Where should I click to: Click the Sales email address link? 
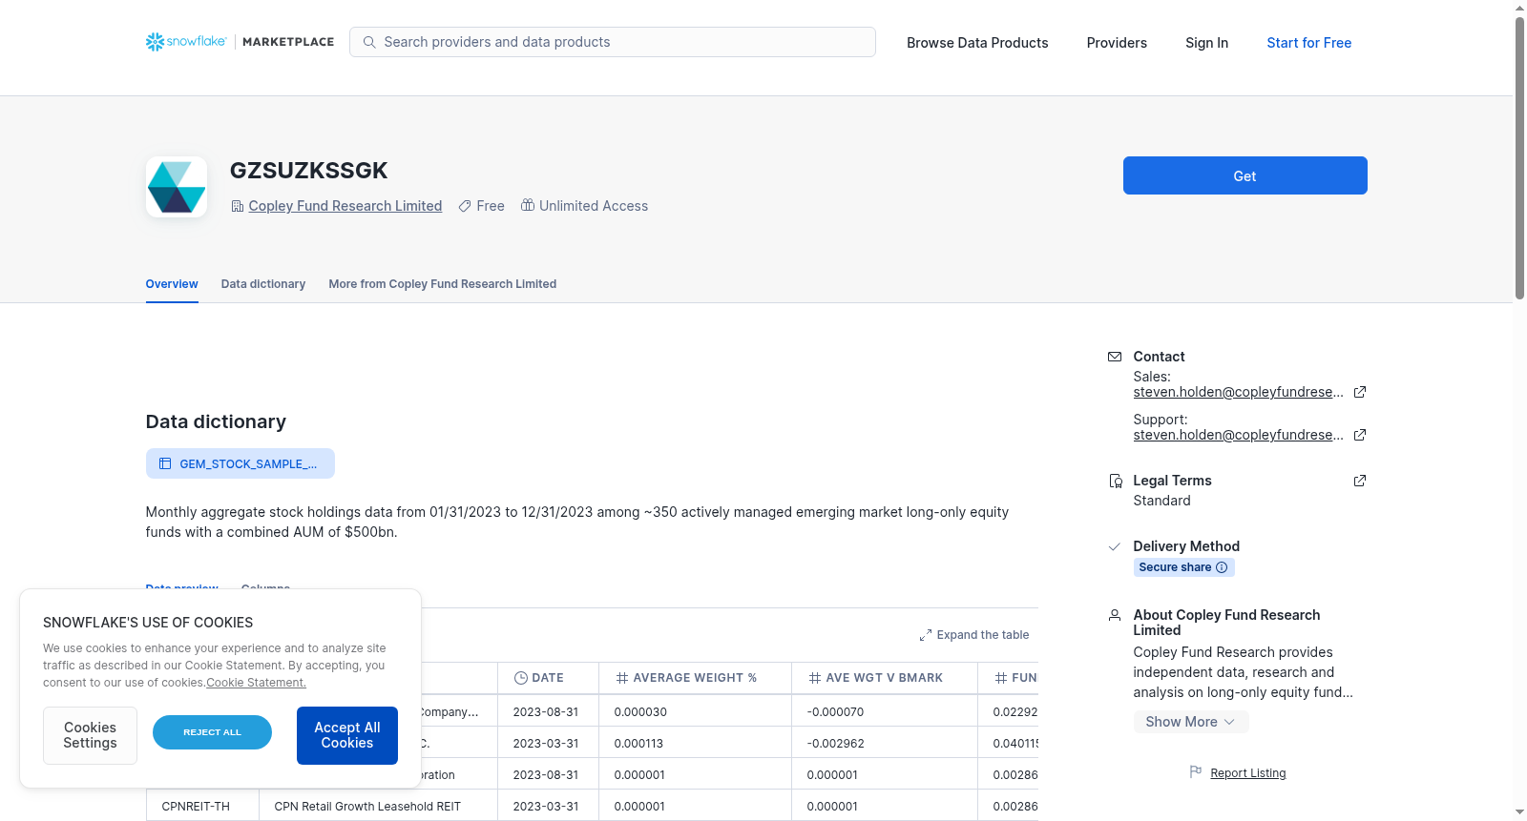(x=1239, y=392)
